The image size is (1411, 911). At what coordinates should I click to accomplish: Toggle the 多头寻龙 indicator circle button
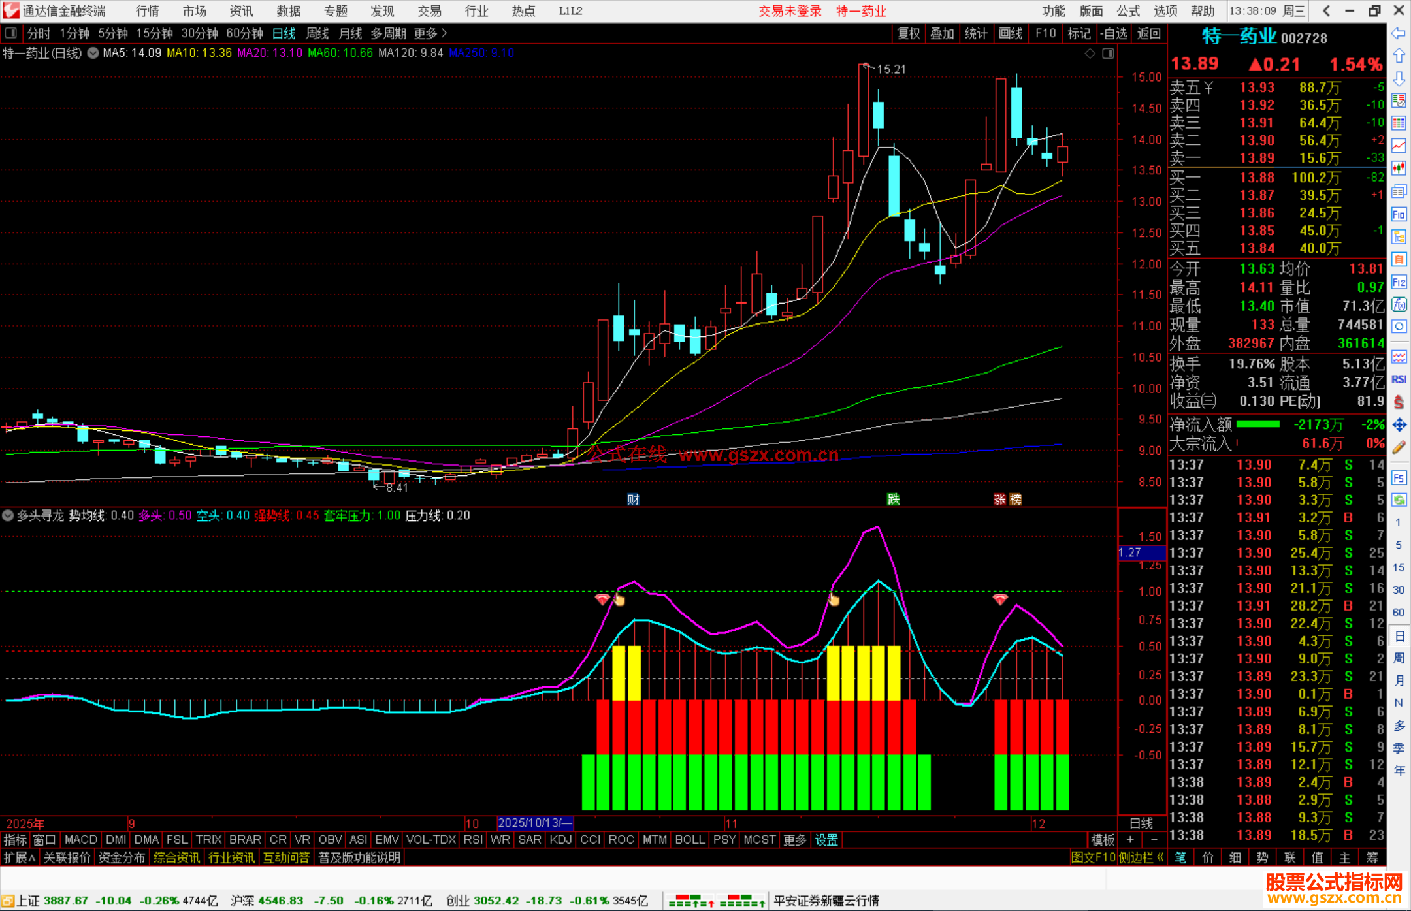tap(8, 515)
